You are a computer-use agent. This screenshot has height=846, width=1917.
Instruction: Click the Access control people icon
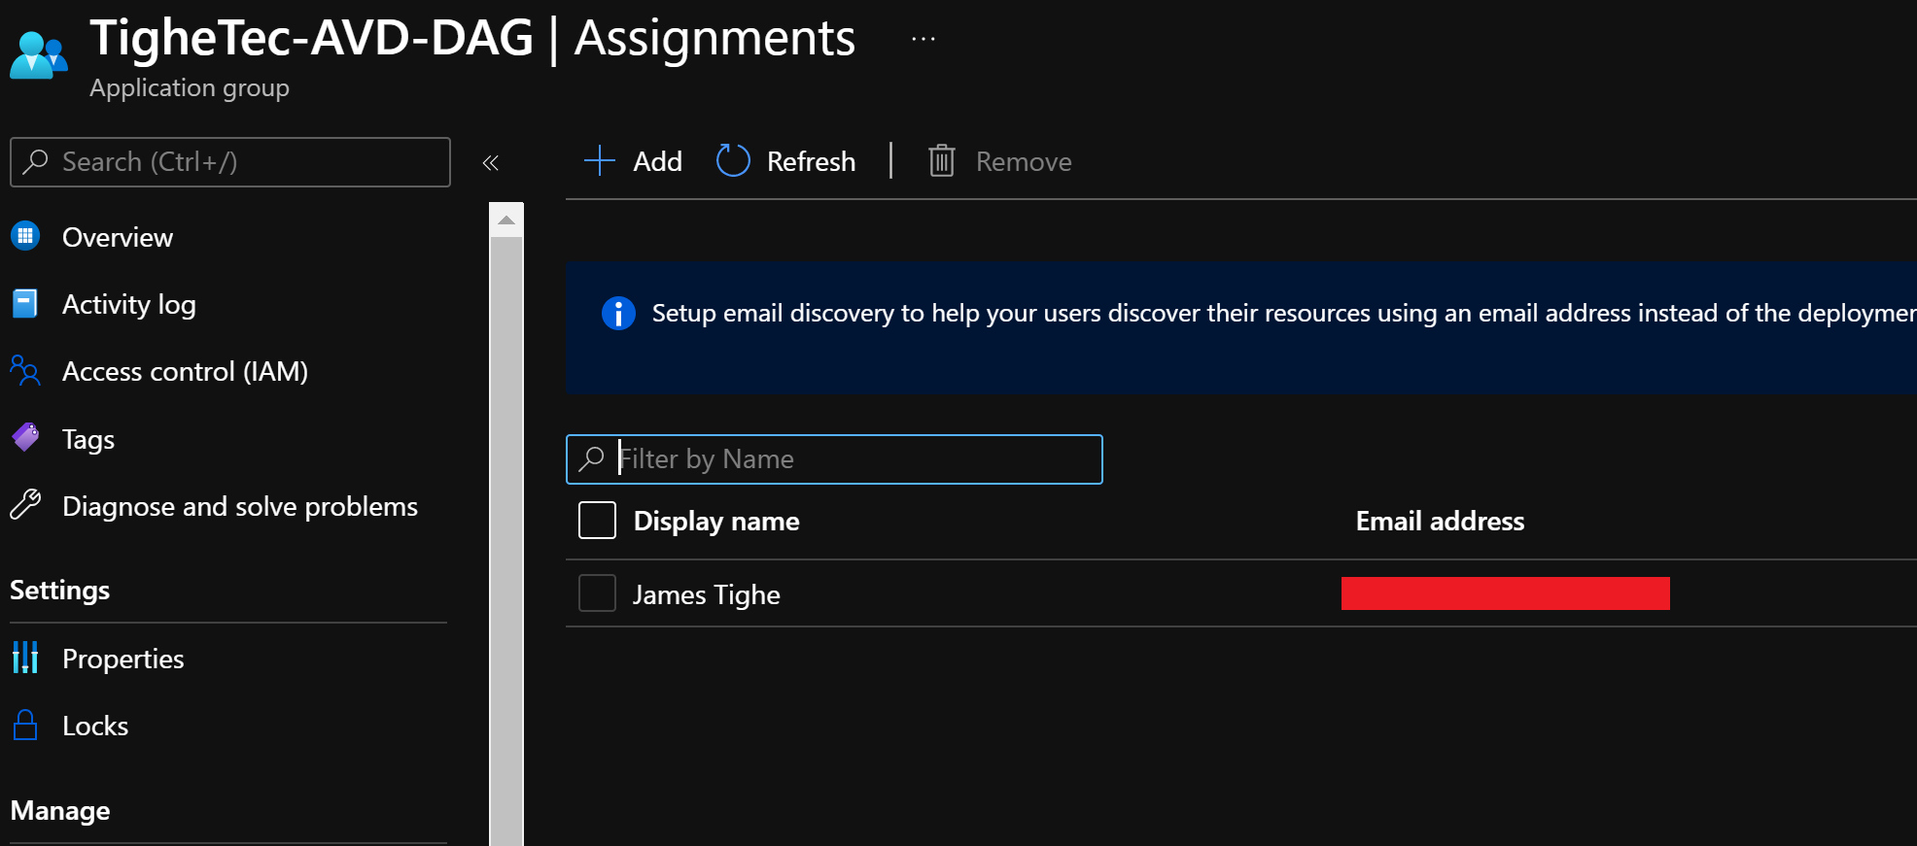click(x=25, y=371)
